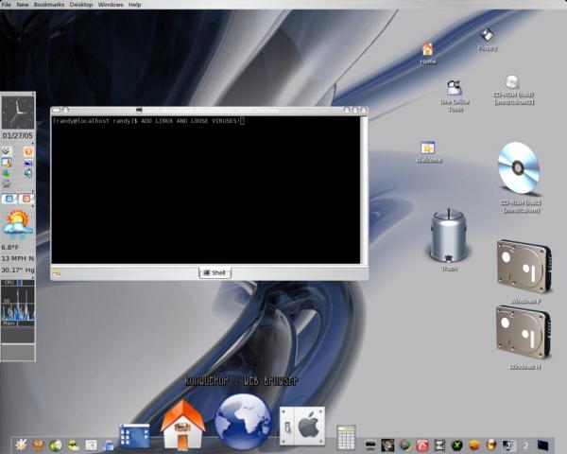Screen dimensions: 567x454
Task: Open the calculator icon in the dock
Action: 346,437
